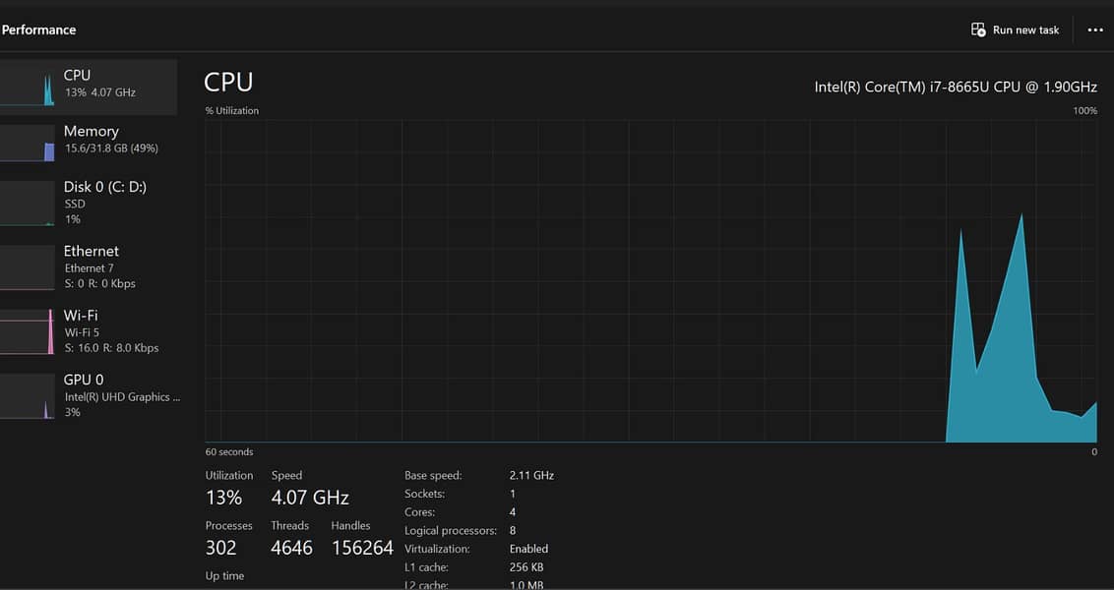Click the GPU 0 mini graph thumbnail
This screenshot has width=1114, height=590.
28,396
